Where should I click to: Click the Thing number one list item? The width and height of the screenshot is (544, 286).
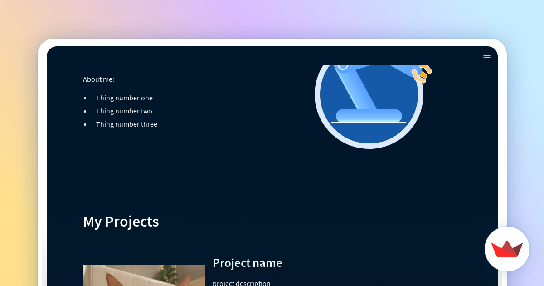pos(124,98)
